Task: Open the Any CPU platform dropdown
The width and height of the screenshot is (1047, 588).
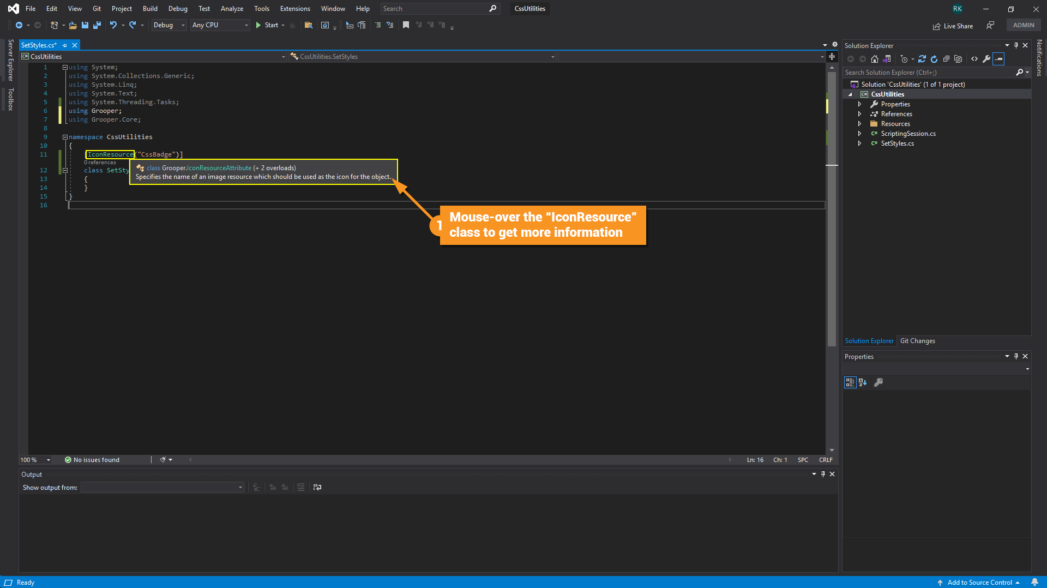Action: coord(220,25)
